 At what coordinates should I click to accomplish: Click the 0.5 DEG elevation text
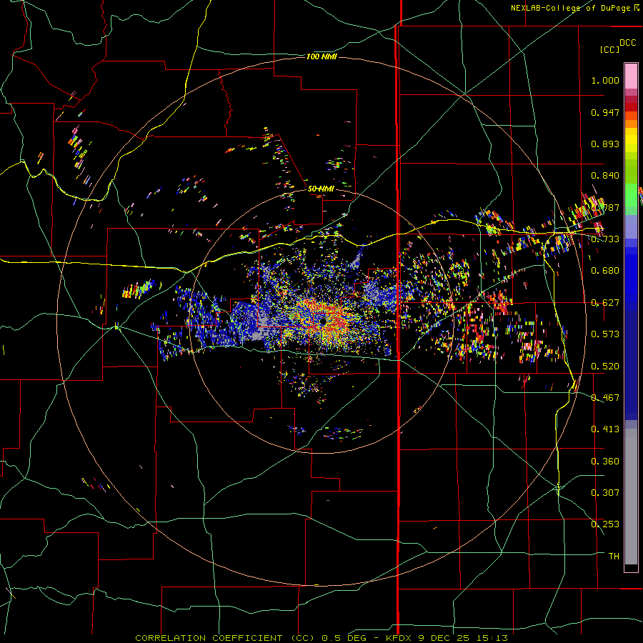pos(345,638)
